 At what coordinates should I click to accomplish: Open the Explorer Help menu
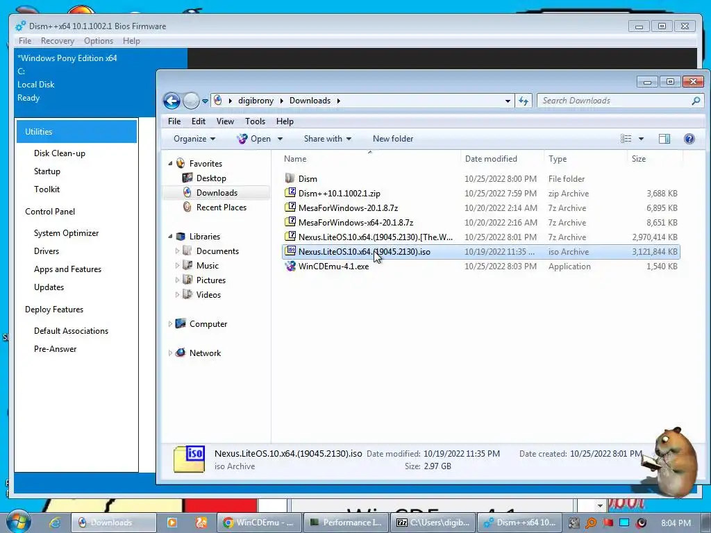(285, 121)
